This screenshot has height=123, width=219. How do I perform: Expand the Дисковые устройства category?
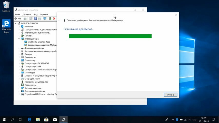tap(19, 48)
